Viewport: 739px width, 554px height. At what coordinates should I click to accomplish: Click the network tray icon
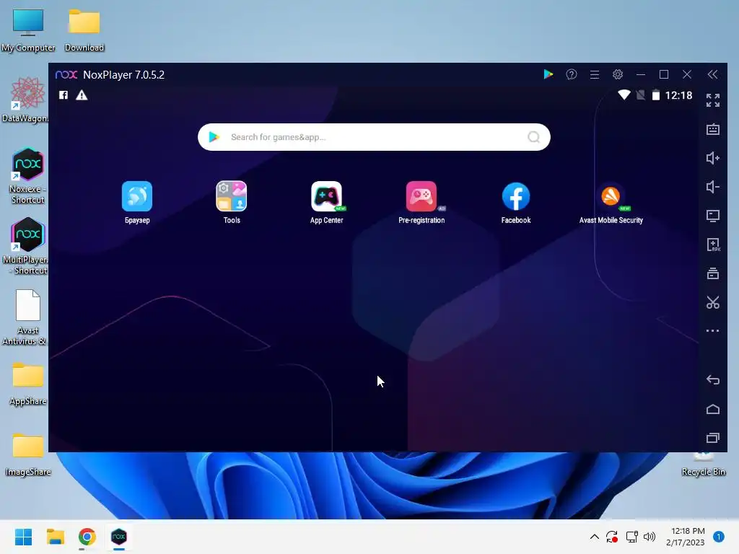tap(631, 537)
